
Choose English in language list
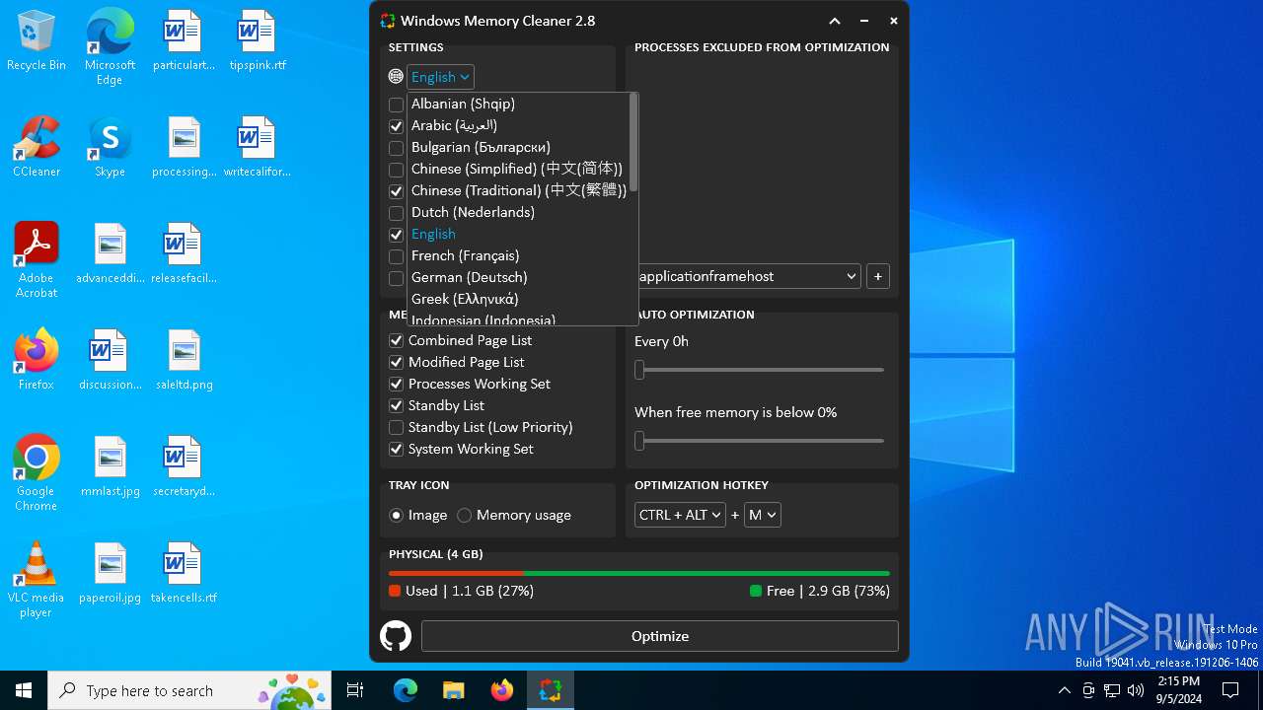433,234
